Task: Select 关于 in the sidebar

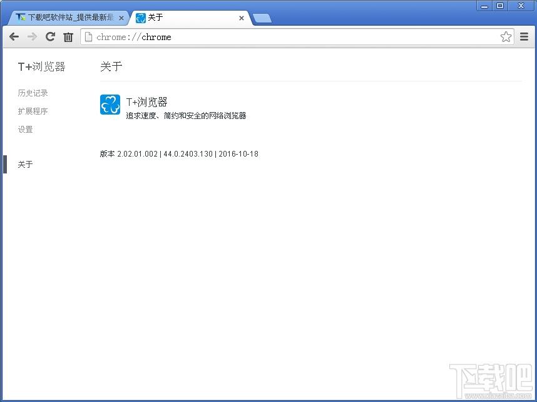Action: (25, 165)
